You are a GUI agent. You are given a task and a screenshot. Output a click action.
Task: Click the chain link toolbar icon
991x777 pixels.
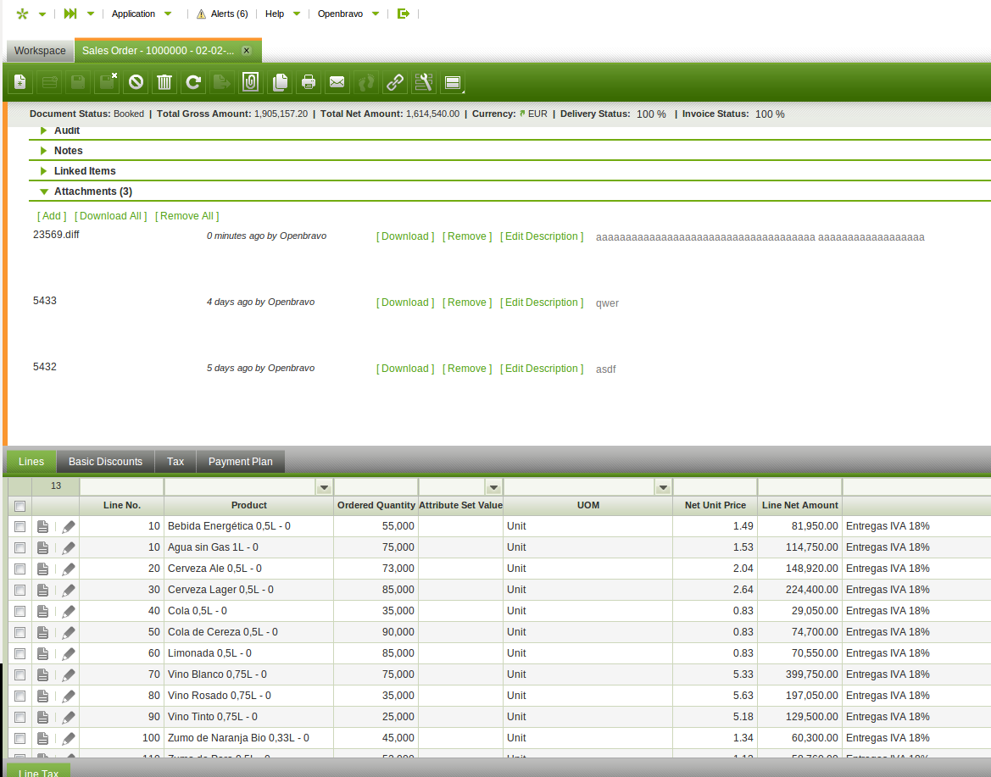point(395,82)
